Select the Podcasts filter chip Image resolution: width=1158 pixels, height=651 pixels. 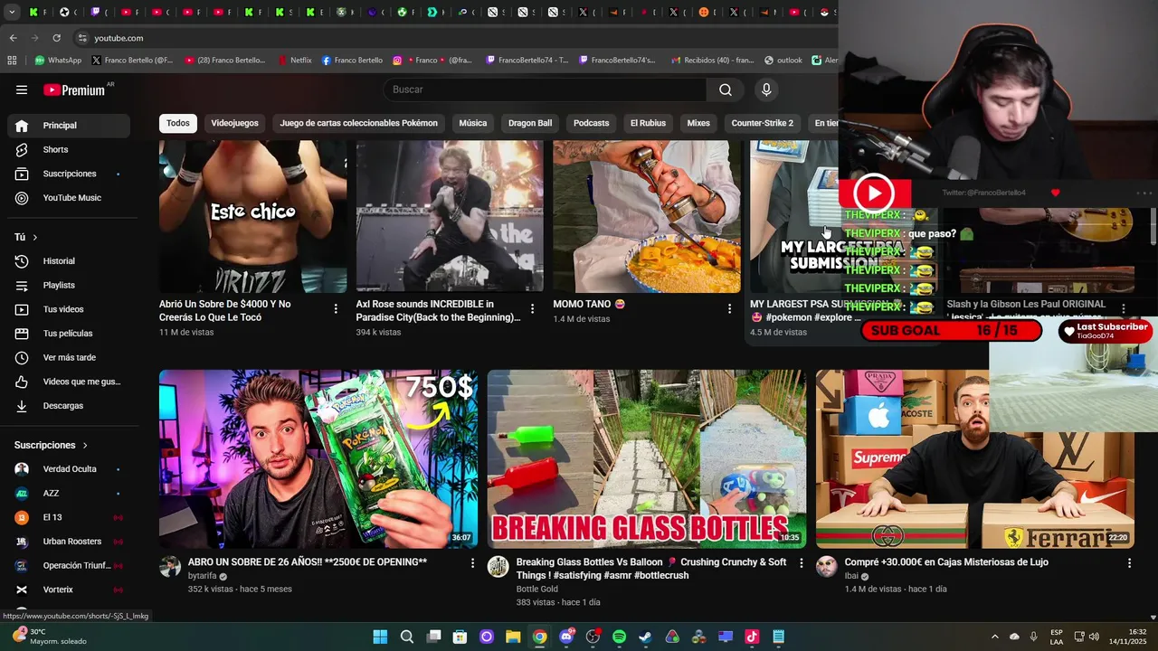[x=591, y=123]
